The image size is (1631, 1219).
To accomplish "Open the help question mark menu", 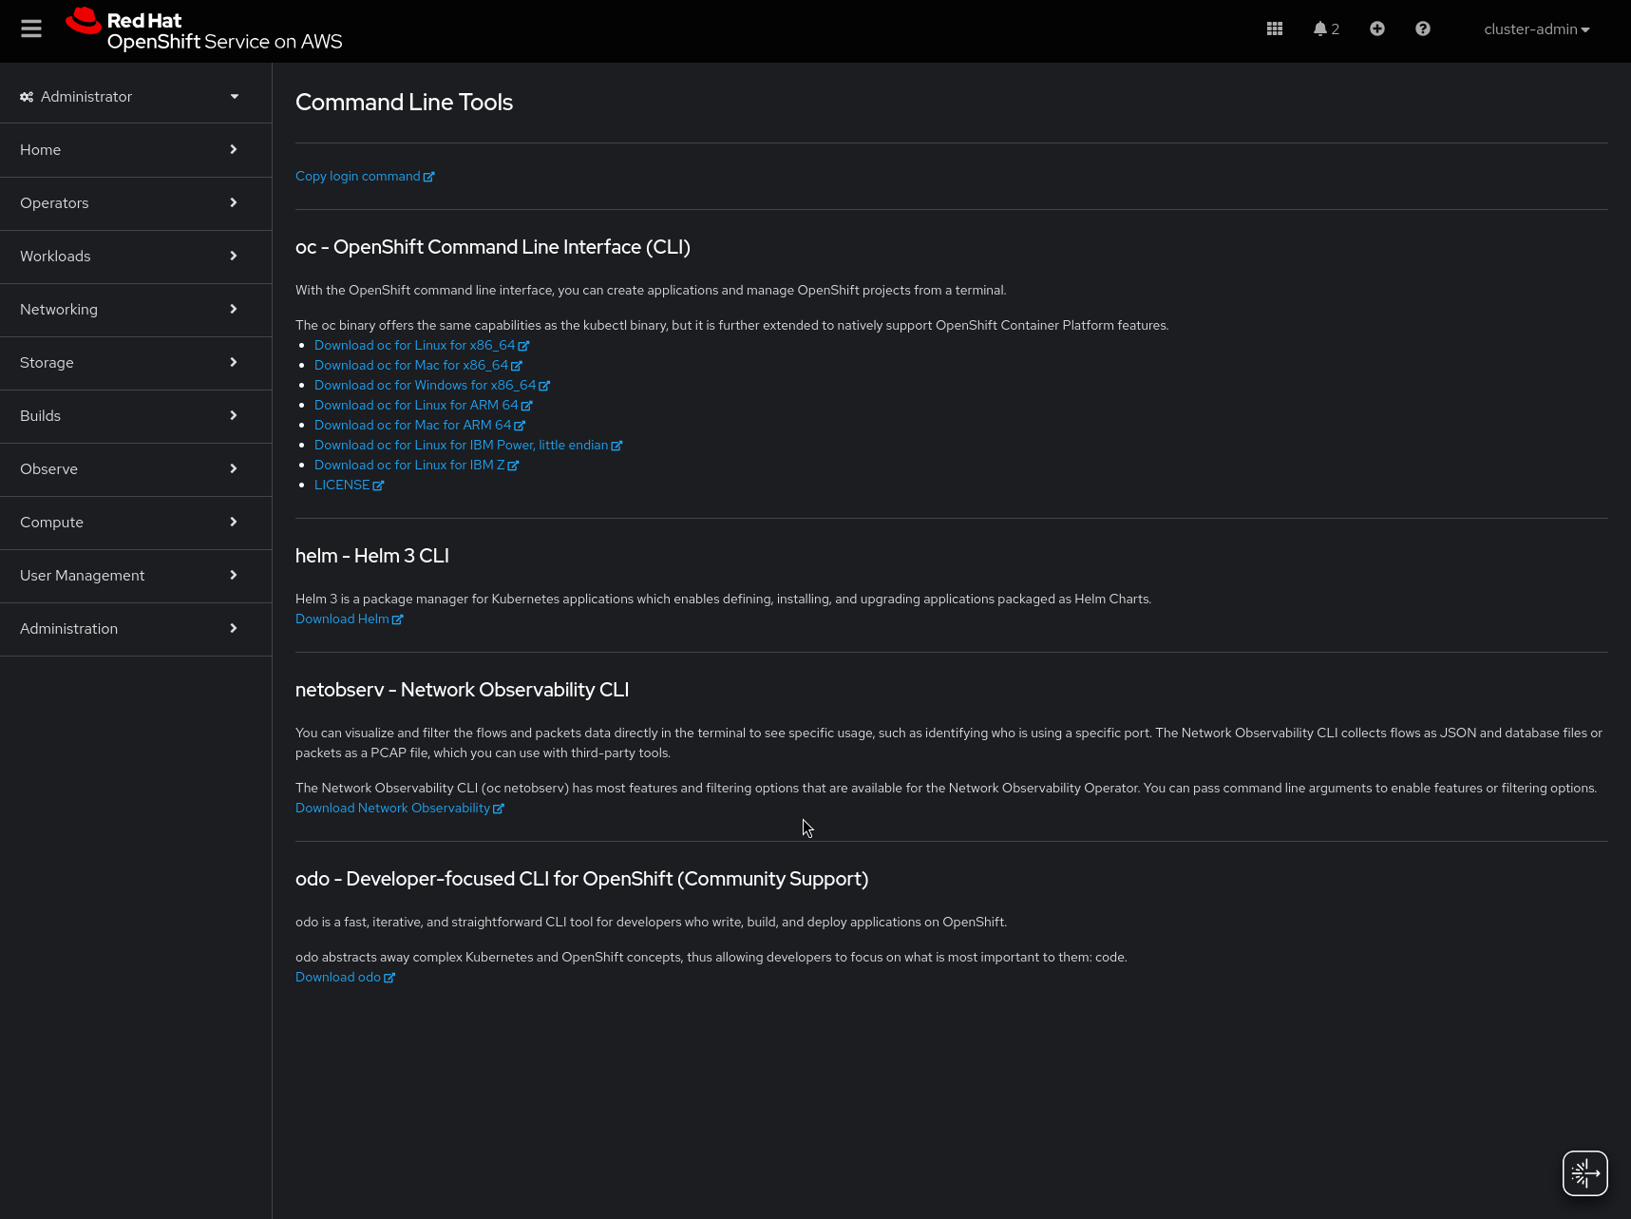I will tap(1423, 29).
